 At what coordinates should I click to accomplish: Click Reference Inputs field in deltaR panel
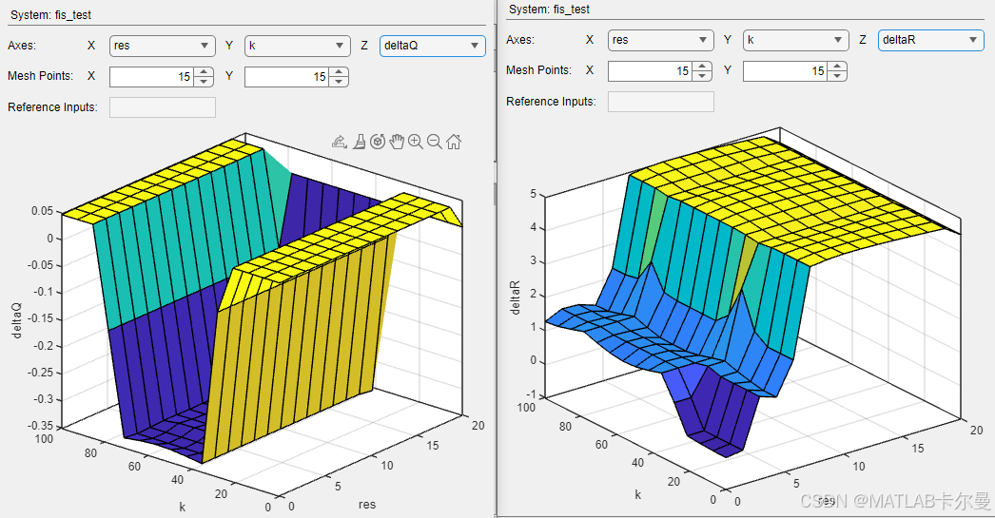point(660,102)
